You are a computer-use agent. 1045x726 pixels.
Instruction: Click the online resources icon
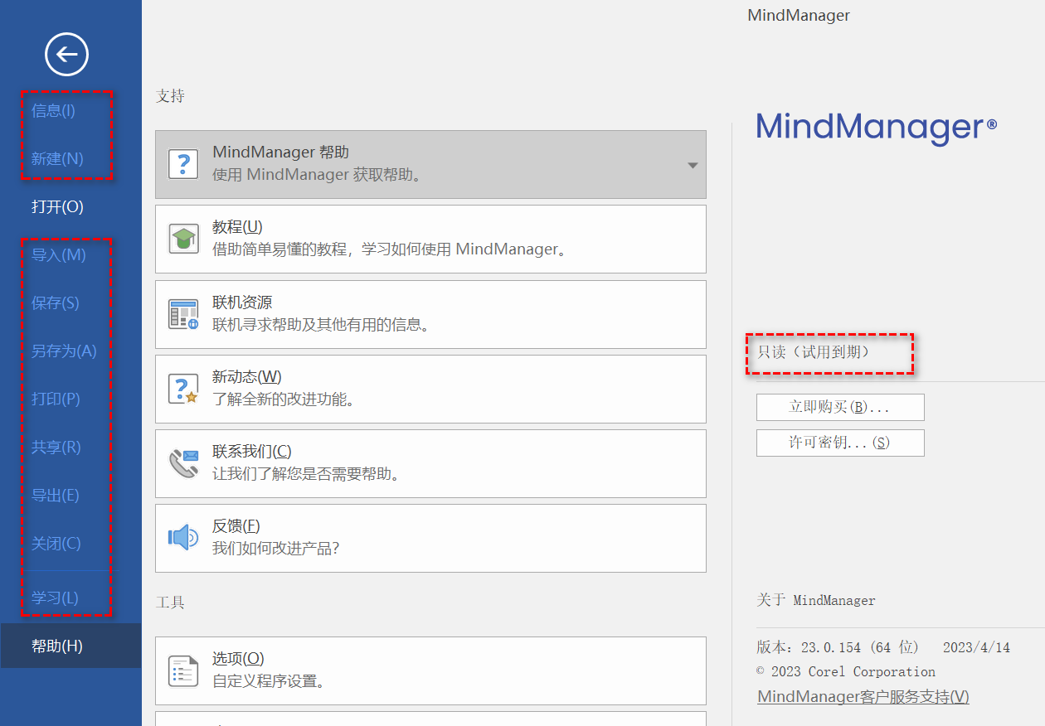pos(183,314)
